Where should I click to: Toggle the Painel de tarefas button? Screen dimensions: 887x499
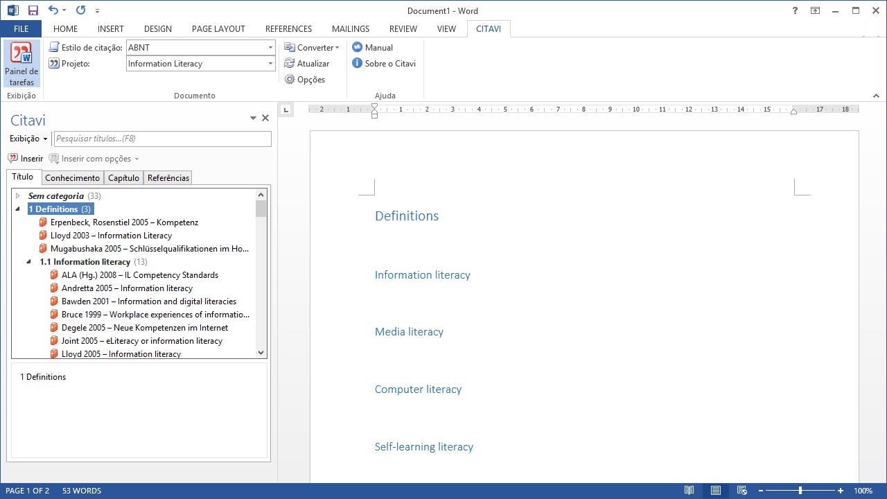(x=21, y=64)
